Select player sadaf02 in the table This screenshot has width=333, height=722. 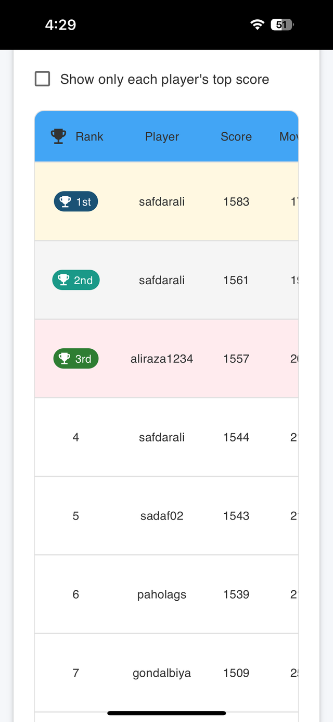162,516
